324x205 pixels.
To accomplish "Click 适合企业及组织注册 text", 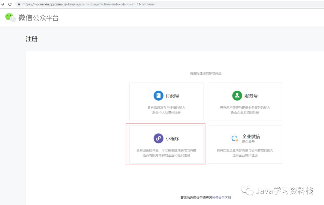I will [x=245, y=113].
